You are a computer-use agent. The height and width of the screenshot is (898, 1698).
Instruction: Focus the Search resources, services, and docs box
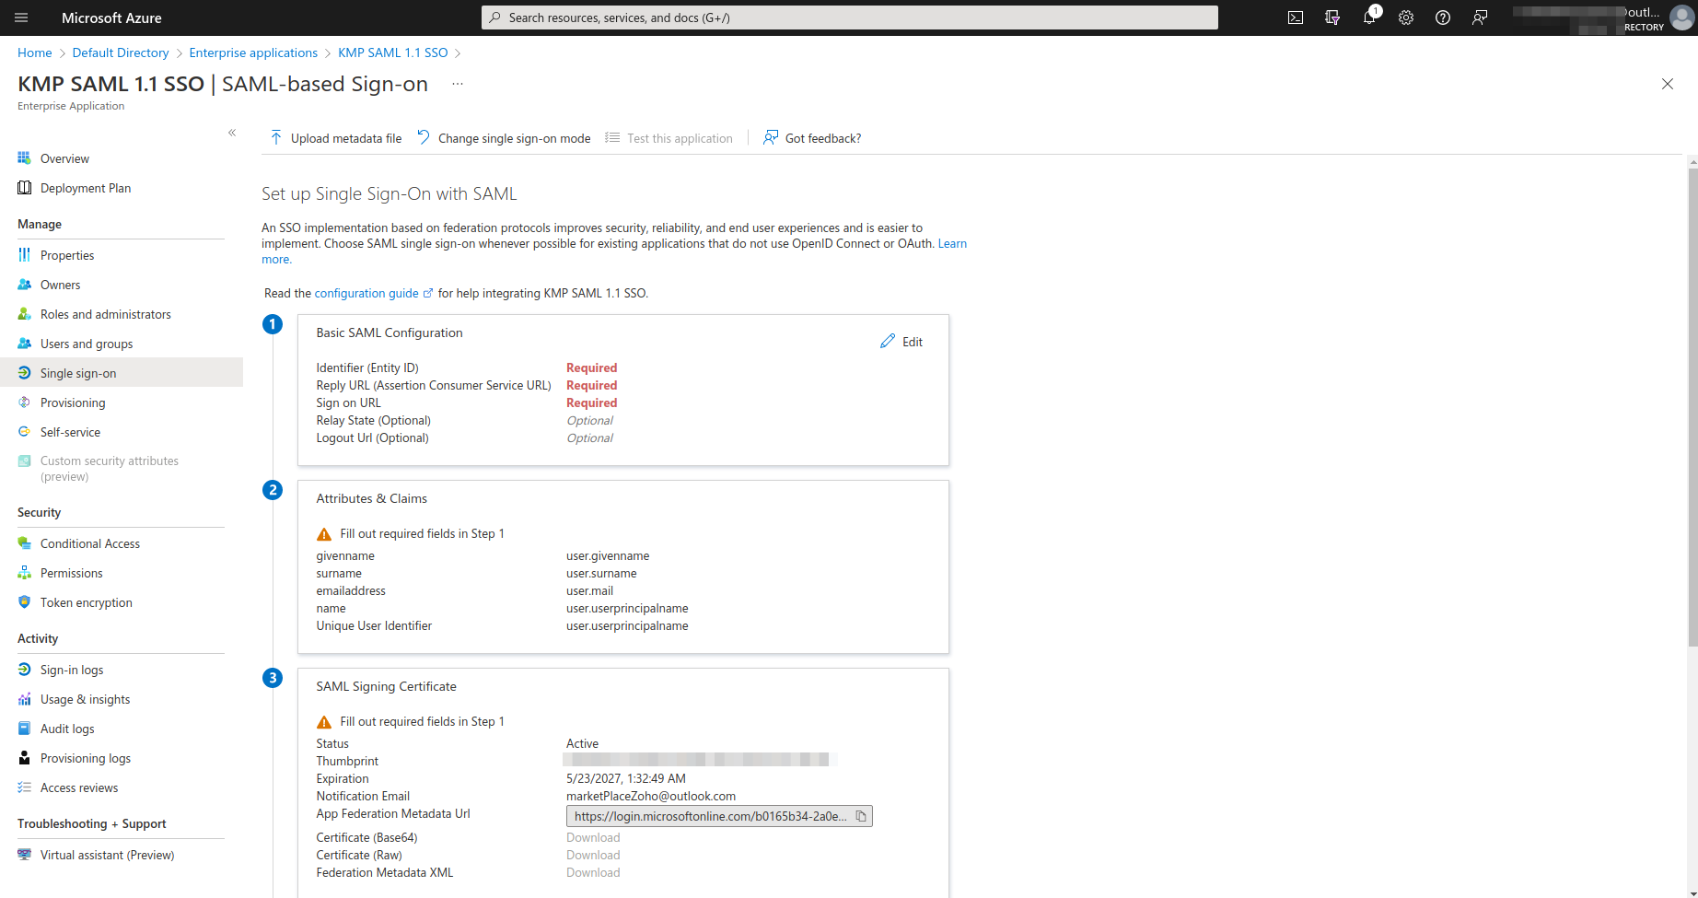coord(850,17)
